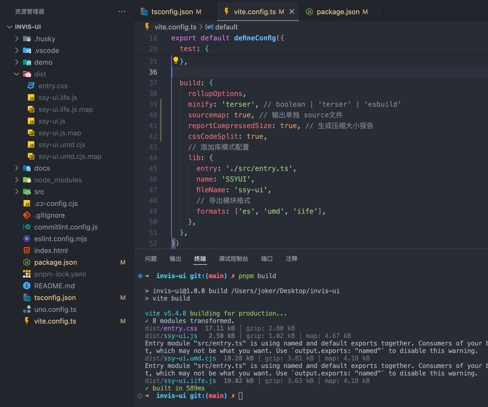The height and width of the screenshot is (407, 488).
Task: Click the uno.config.ts file icon
Action: pyautogui.click(x=27, y=309)
